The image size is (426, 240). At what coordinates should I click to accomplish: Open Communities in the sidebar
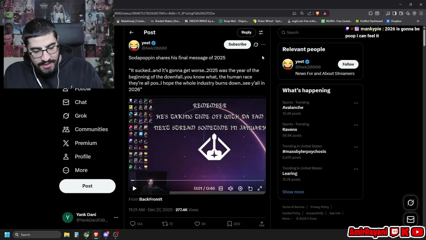[86, 129]
